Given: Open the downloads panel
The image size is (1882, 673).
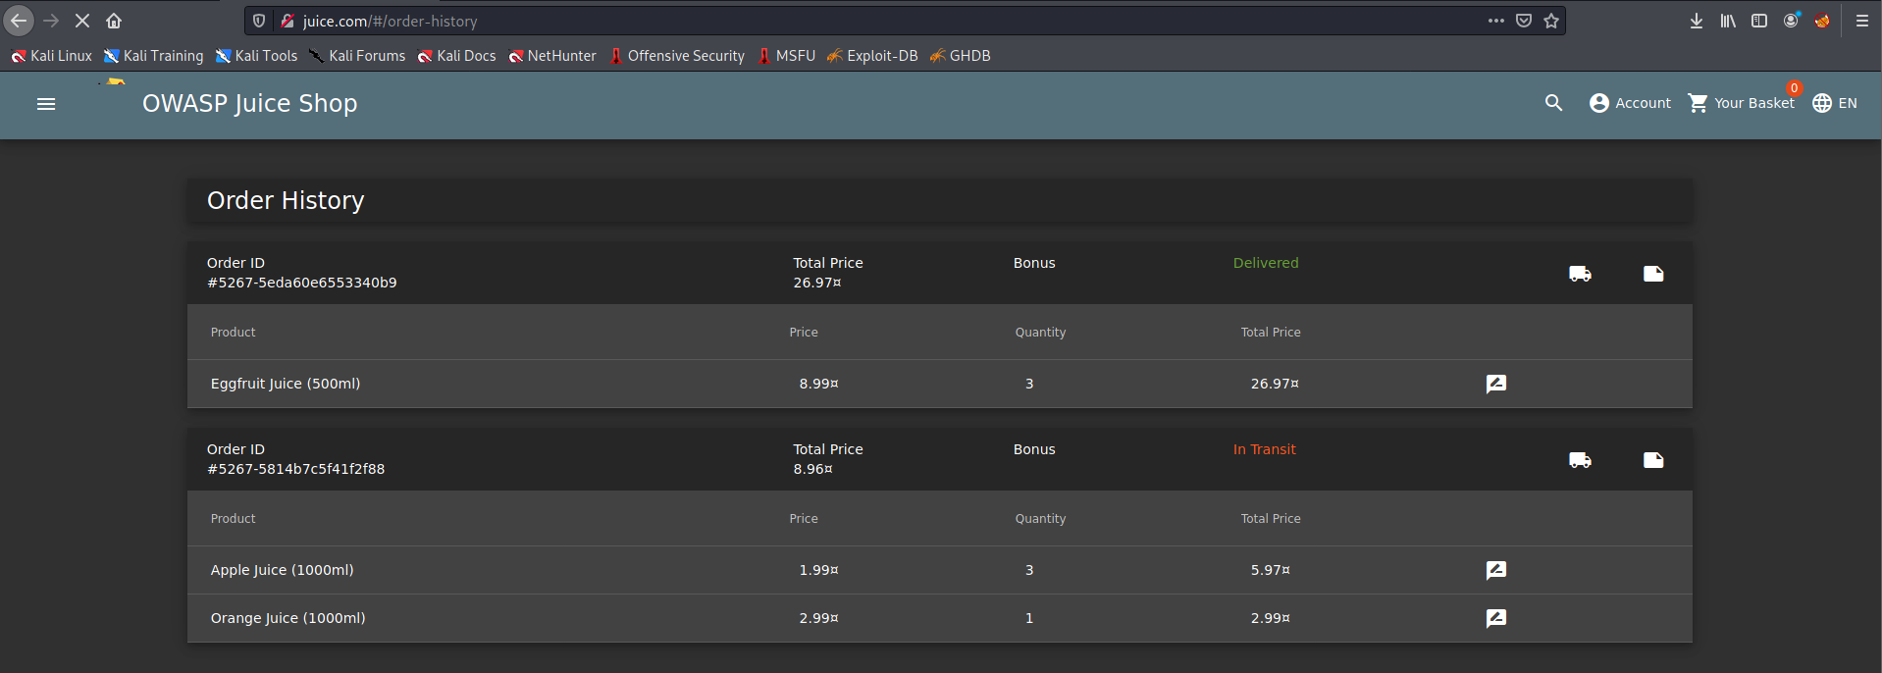Looking at the screenshot, I should coord(1697,21).
